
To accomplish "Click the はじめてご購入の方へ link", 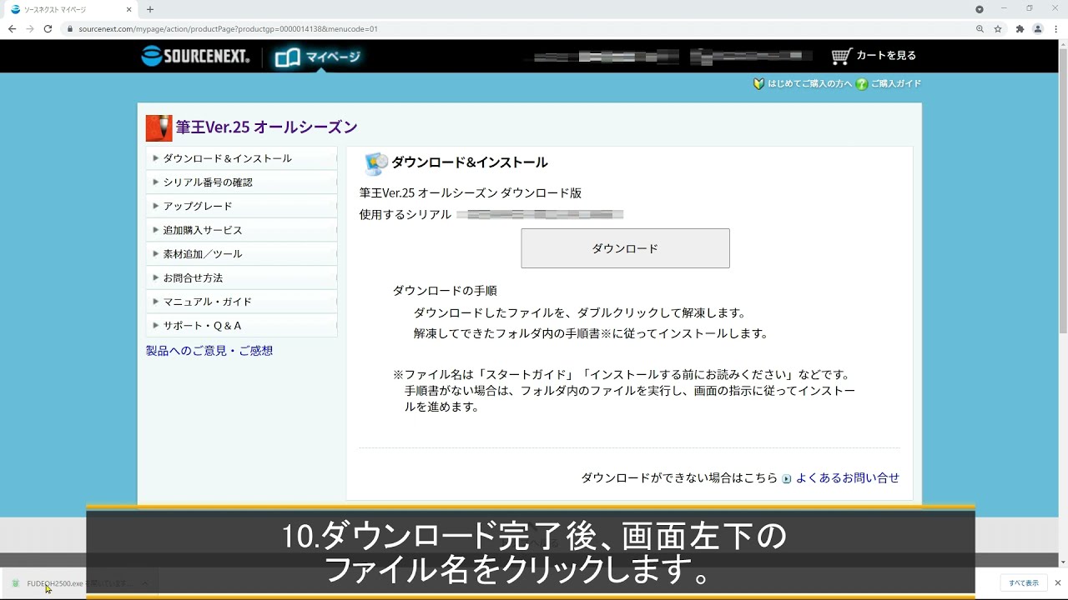I will click(803, 83).
